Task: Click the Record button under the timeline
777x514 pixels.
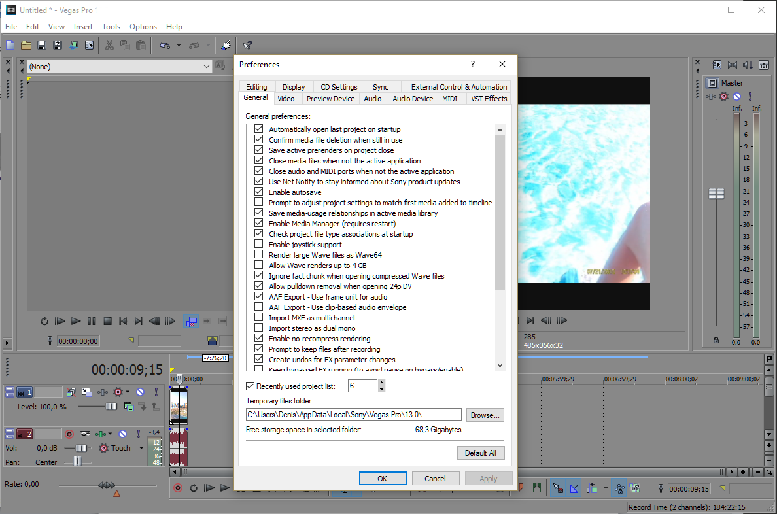Action: [178, 488]
